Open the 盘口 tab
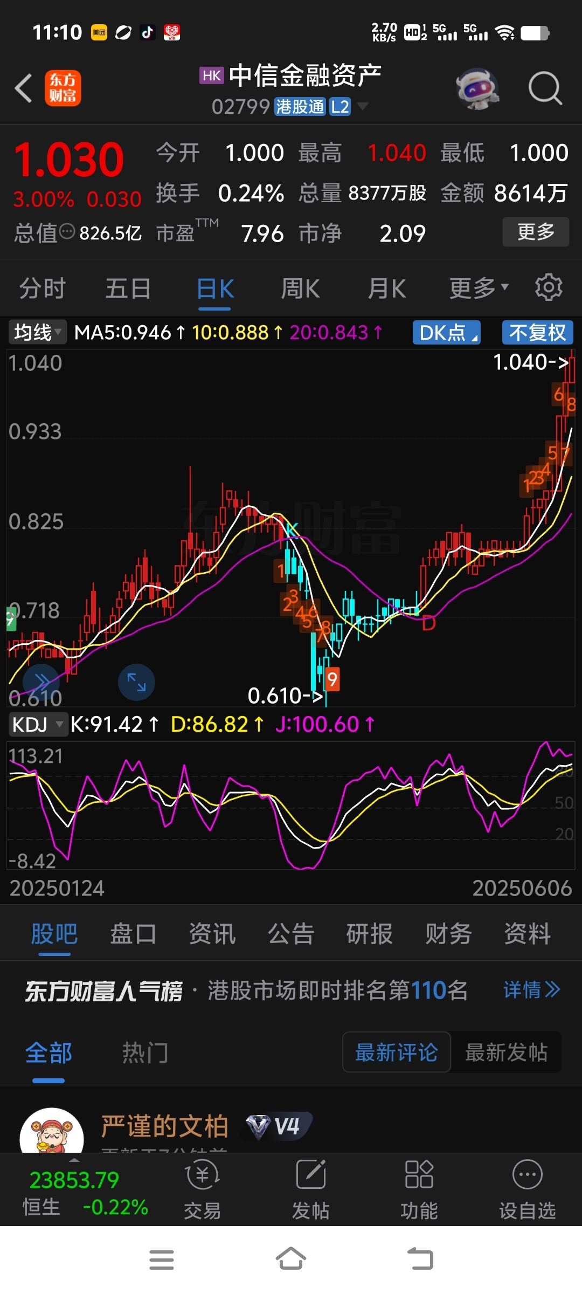Image resolution: width=582 pixels, height=1294 pixels. [133, 934]
